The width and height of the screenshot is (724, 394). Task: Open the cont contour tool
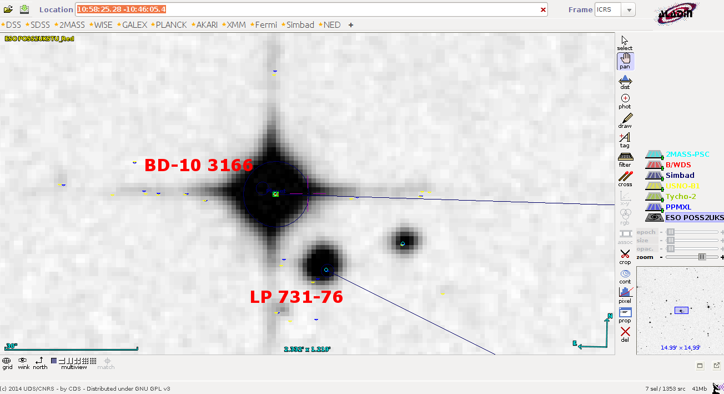pyautogui.click(x=625, y=275)
